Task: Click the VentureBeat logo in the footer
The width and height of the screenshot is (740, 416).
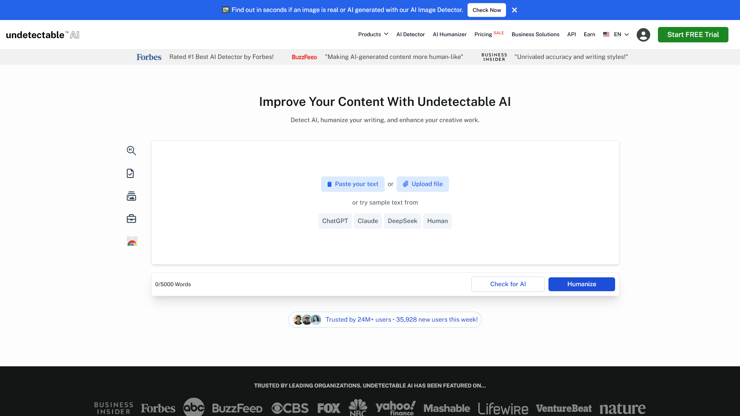Action: click(x=564, y=408)
